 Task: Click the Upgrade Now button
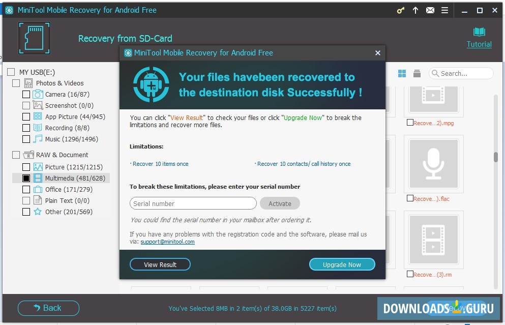(x=342, y=264)
